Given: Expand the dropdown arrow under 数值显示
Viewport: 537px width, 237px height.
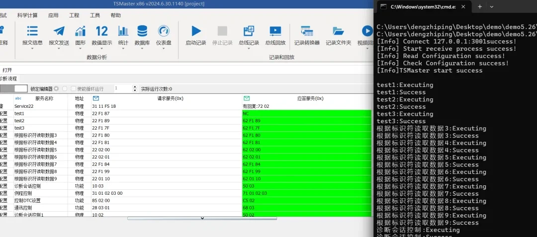Looking at the screenshot, I should tap(102, 49).
